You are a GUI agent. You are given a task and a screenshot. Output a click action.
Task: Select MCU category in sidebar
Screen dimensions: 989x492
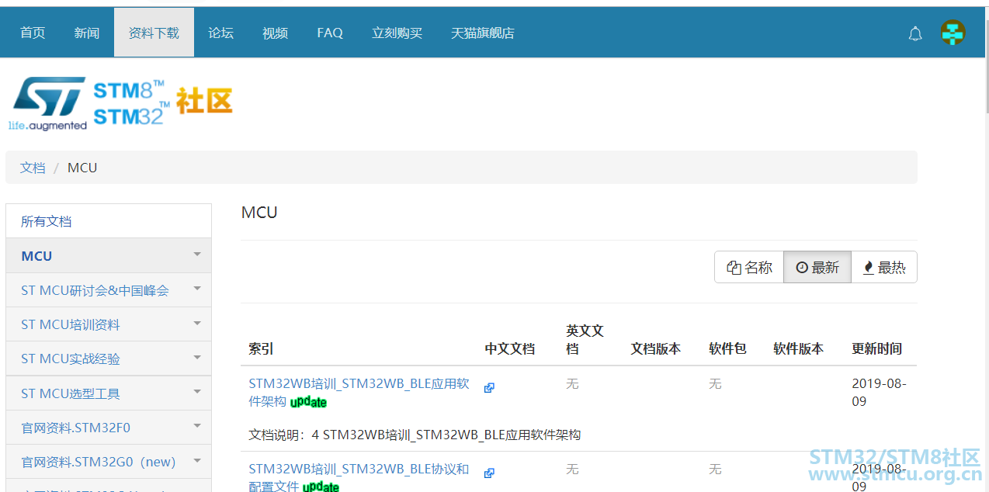(x=109, y=255)
